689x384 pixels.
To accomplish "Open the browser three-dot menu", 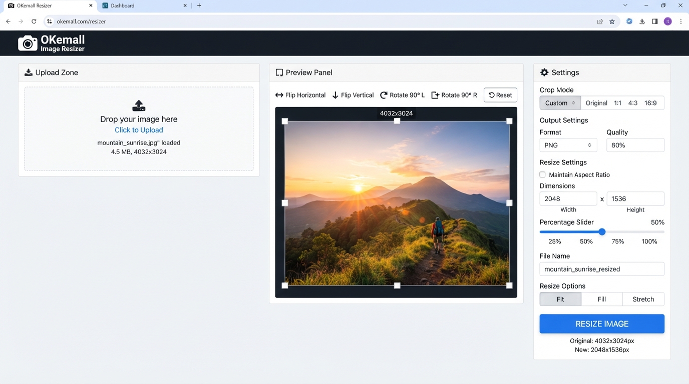I will point(680,21).
